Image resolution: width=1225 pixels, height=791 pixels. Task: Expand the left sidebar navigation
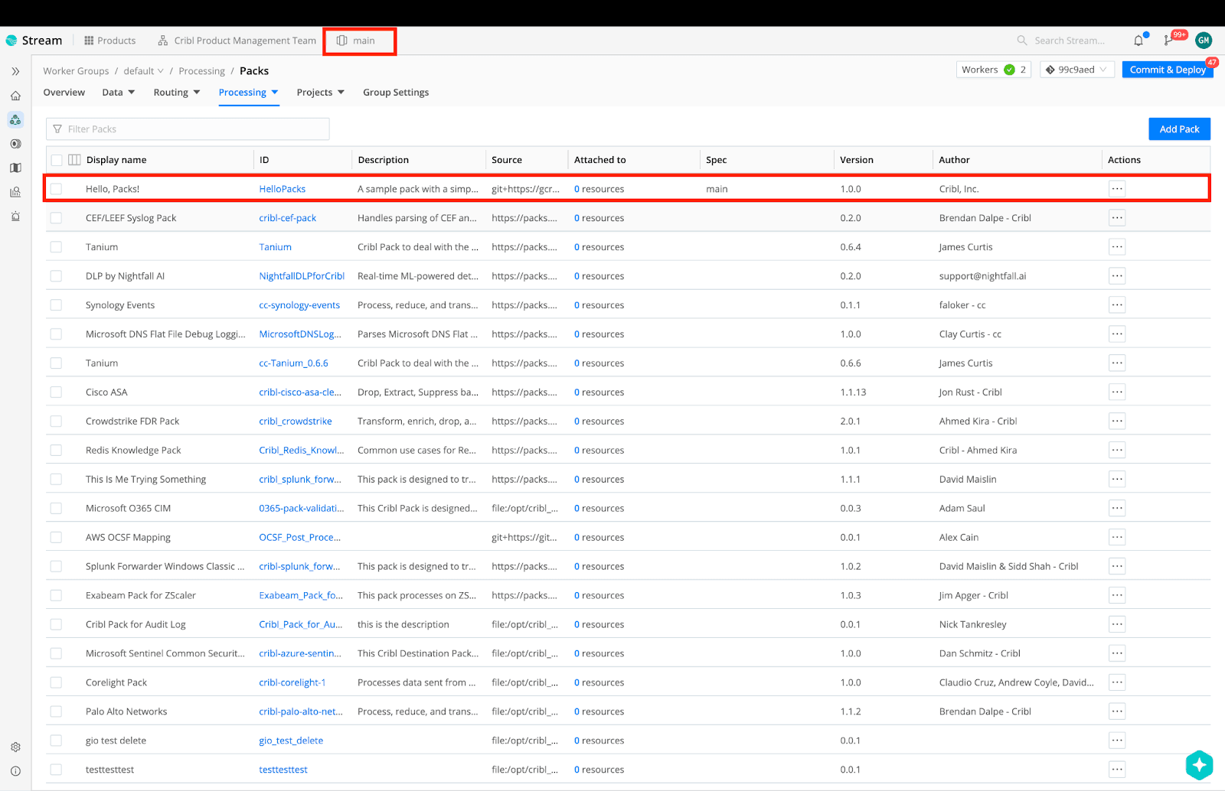[x=15, y=71]
